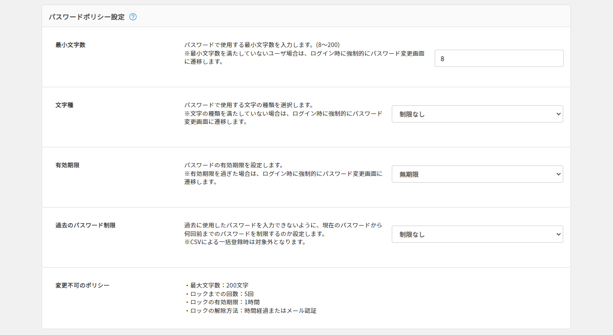Image resolution: width=613 pixels, height=335 pixels.
Task: Select the 文字種 row label
Action: (64, 105)
